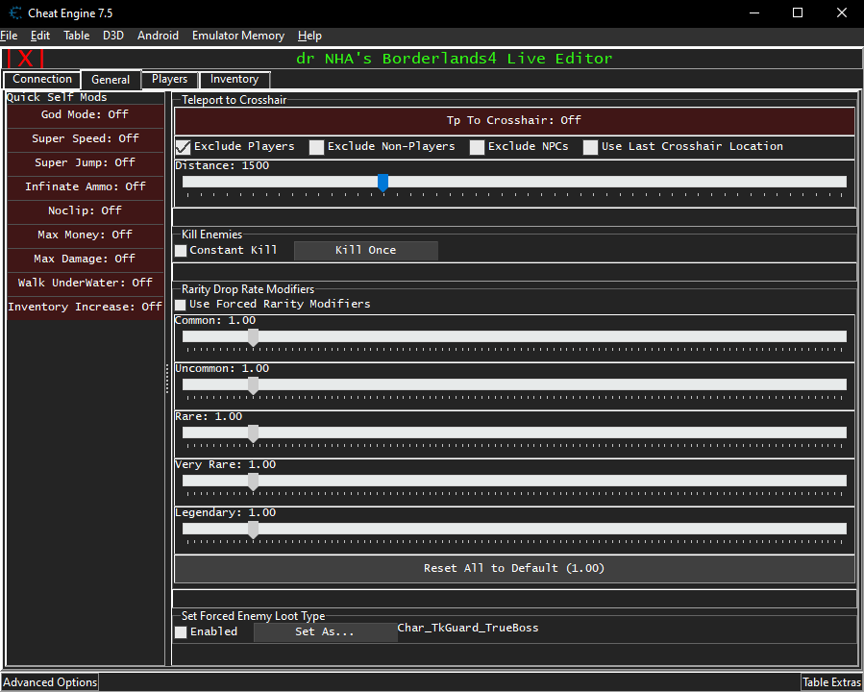The width and height of the screenshot is (864, 692).
Task: Toggle God Mode on
Action: [x=85, y=114]
